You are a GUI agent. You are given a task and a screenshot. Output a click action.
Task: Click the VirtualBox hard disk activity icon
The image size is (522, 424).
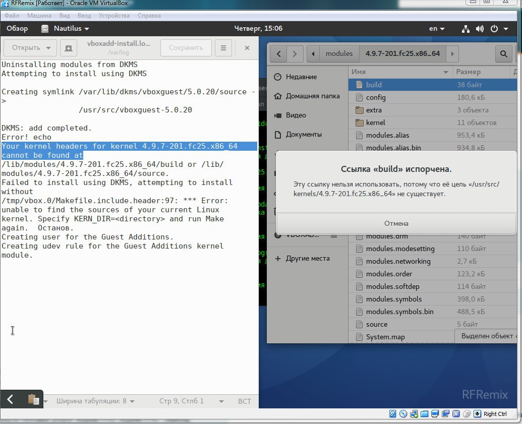pyautogui.click(x=392, y=414)
